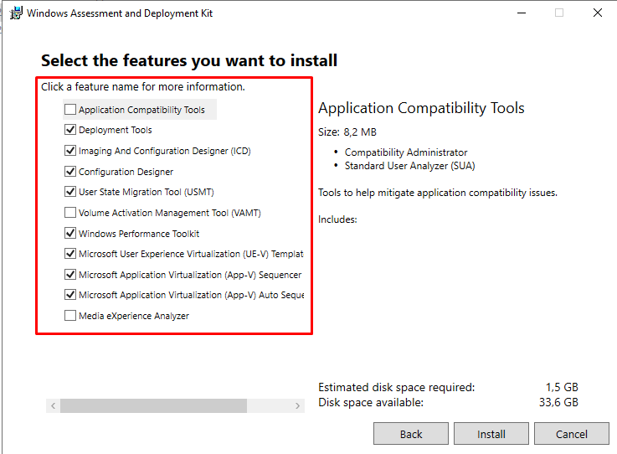Disable User State Migration Tool (USMT) checkbox
617x454 pixels.
tap(70, 192)
